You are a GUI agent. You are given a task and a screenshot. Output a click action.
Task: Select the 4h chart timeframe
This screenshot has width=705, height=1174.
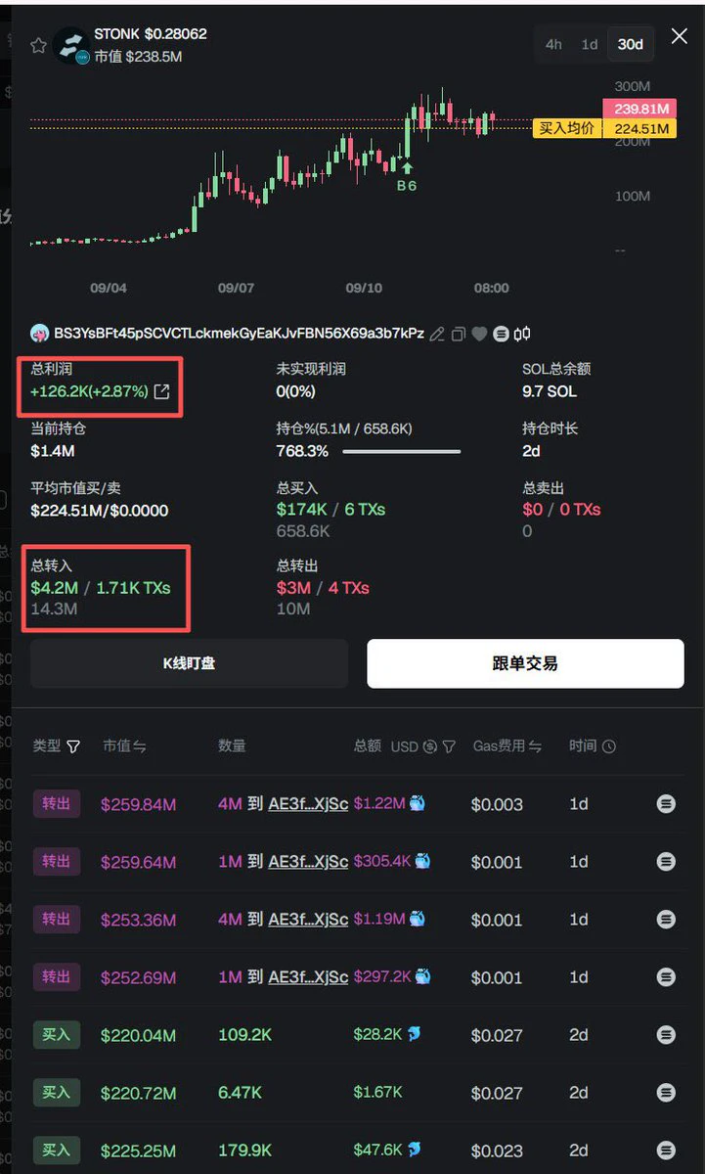pyautogui.click(x=553, y=44)
